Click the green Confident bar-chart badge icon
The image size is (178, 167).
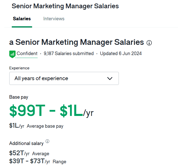pyautogui.click(x=12, y=54)
